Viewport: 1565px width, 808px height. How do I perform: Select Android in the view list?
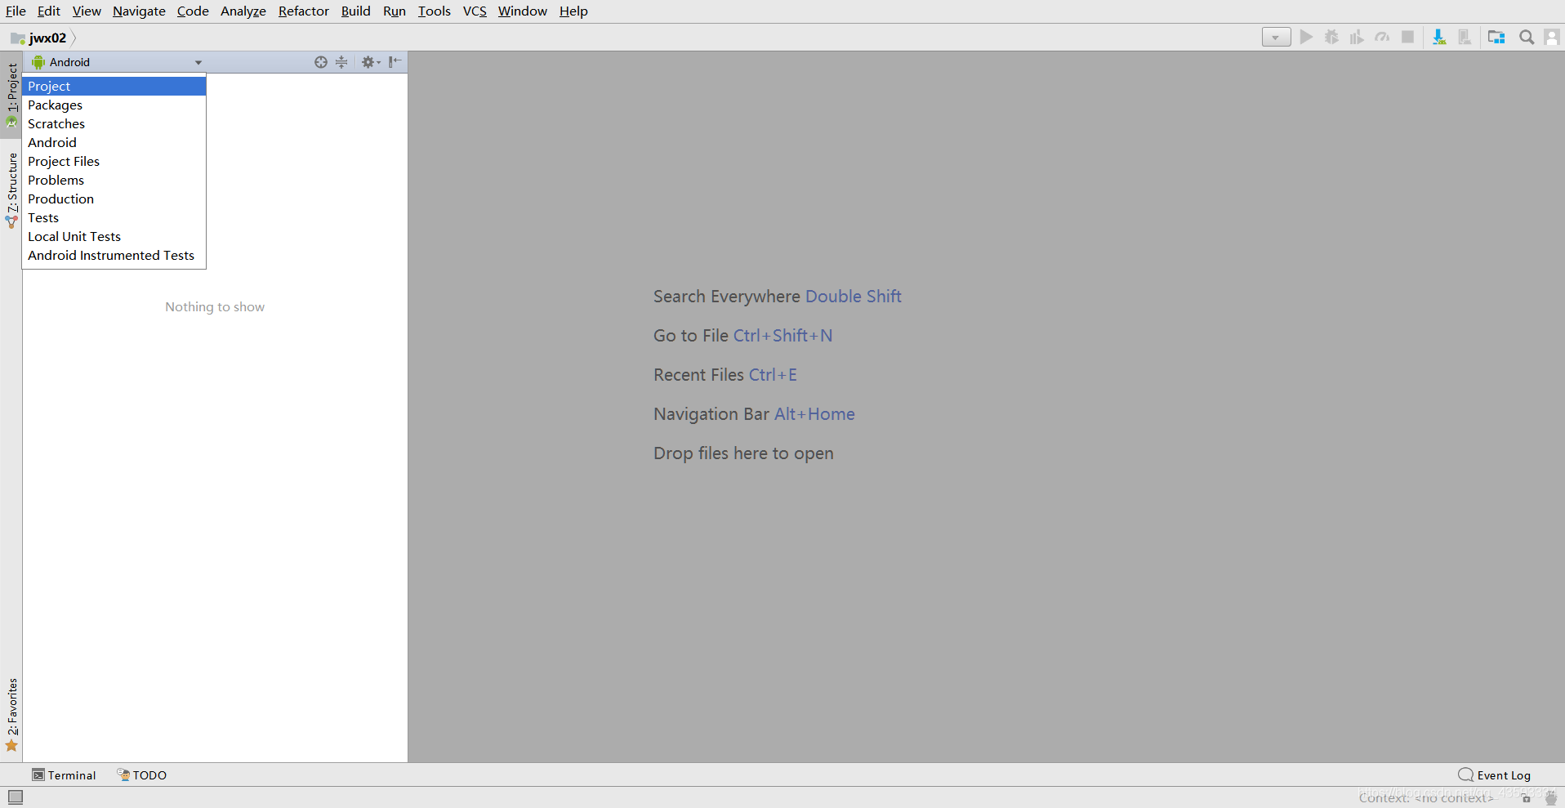pyautogui.click(x=114, y=142)
